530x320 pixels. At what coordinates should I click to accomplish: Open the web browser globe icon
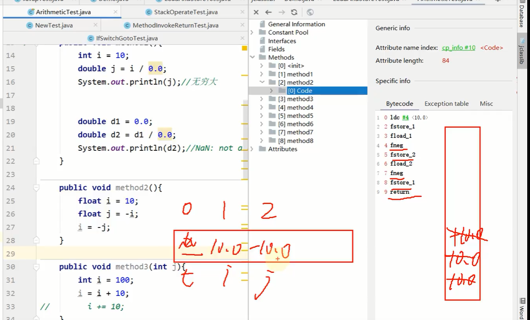pyautogui.click(x=310, y=12)
